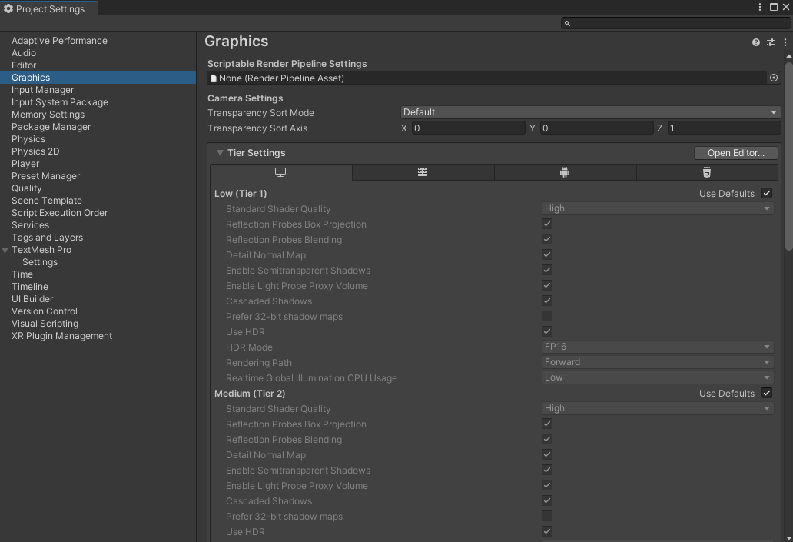This screenshot has width=793, height=542.
Task: Toggle Use Defaults for Low Tier 1
Action: (767, 193)
